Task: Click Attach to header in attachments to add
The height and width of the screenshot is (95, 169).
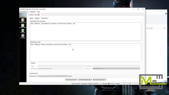Action: point(43,45)
